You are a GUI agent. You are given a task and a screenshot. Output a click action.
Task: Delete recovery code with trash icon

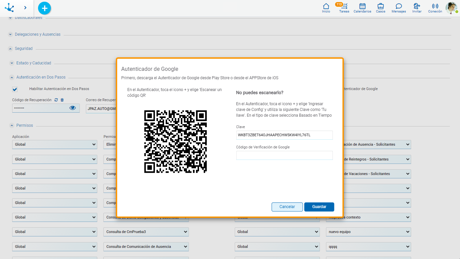pyautogui.click(x=62, y=100)
